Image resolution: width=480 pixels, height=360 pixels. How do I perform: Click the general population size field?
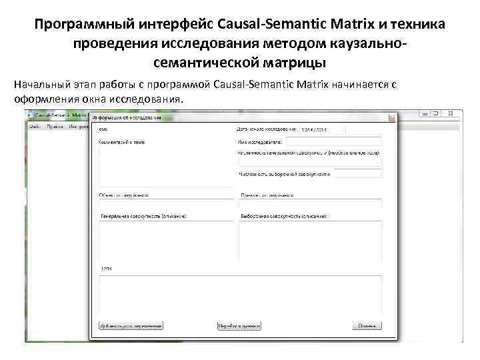(310, 162)
